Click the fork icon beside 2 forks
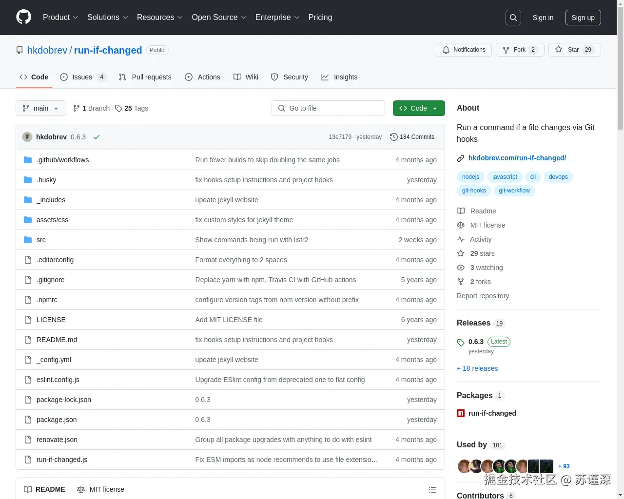 coord(461,282)
